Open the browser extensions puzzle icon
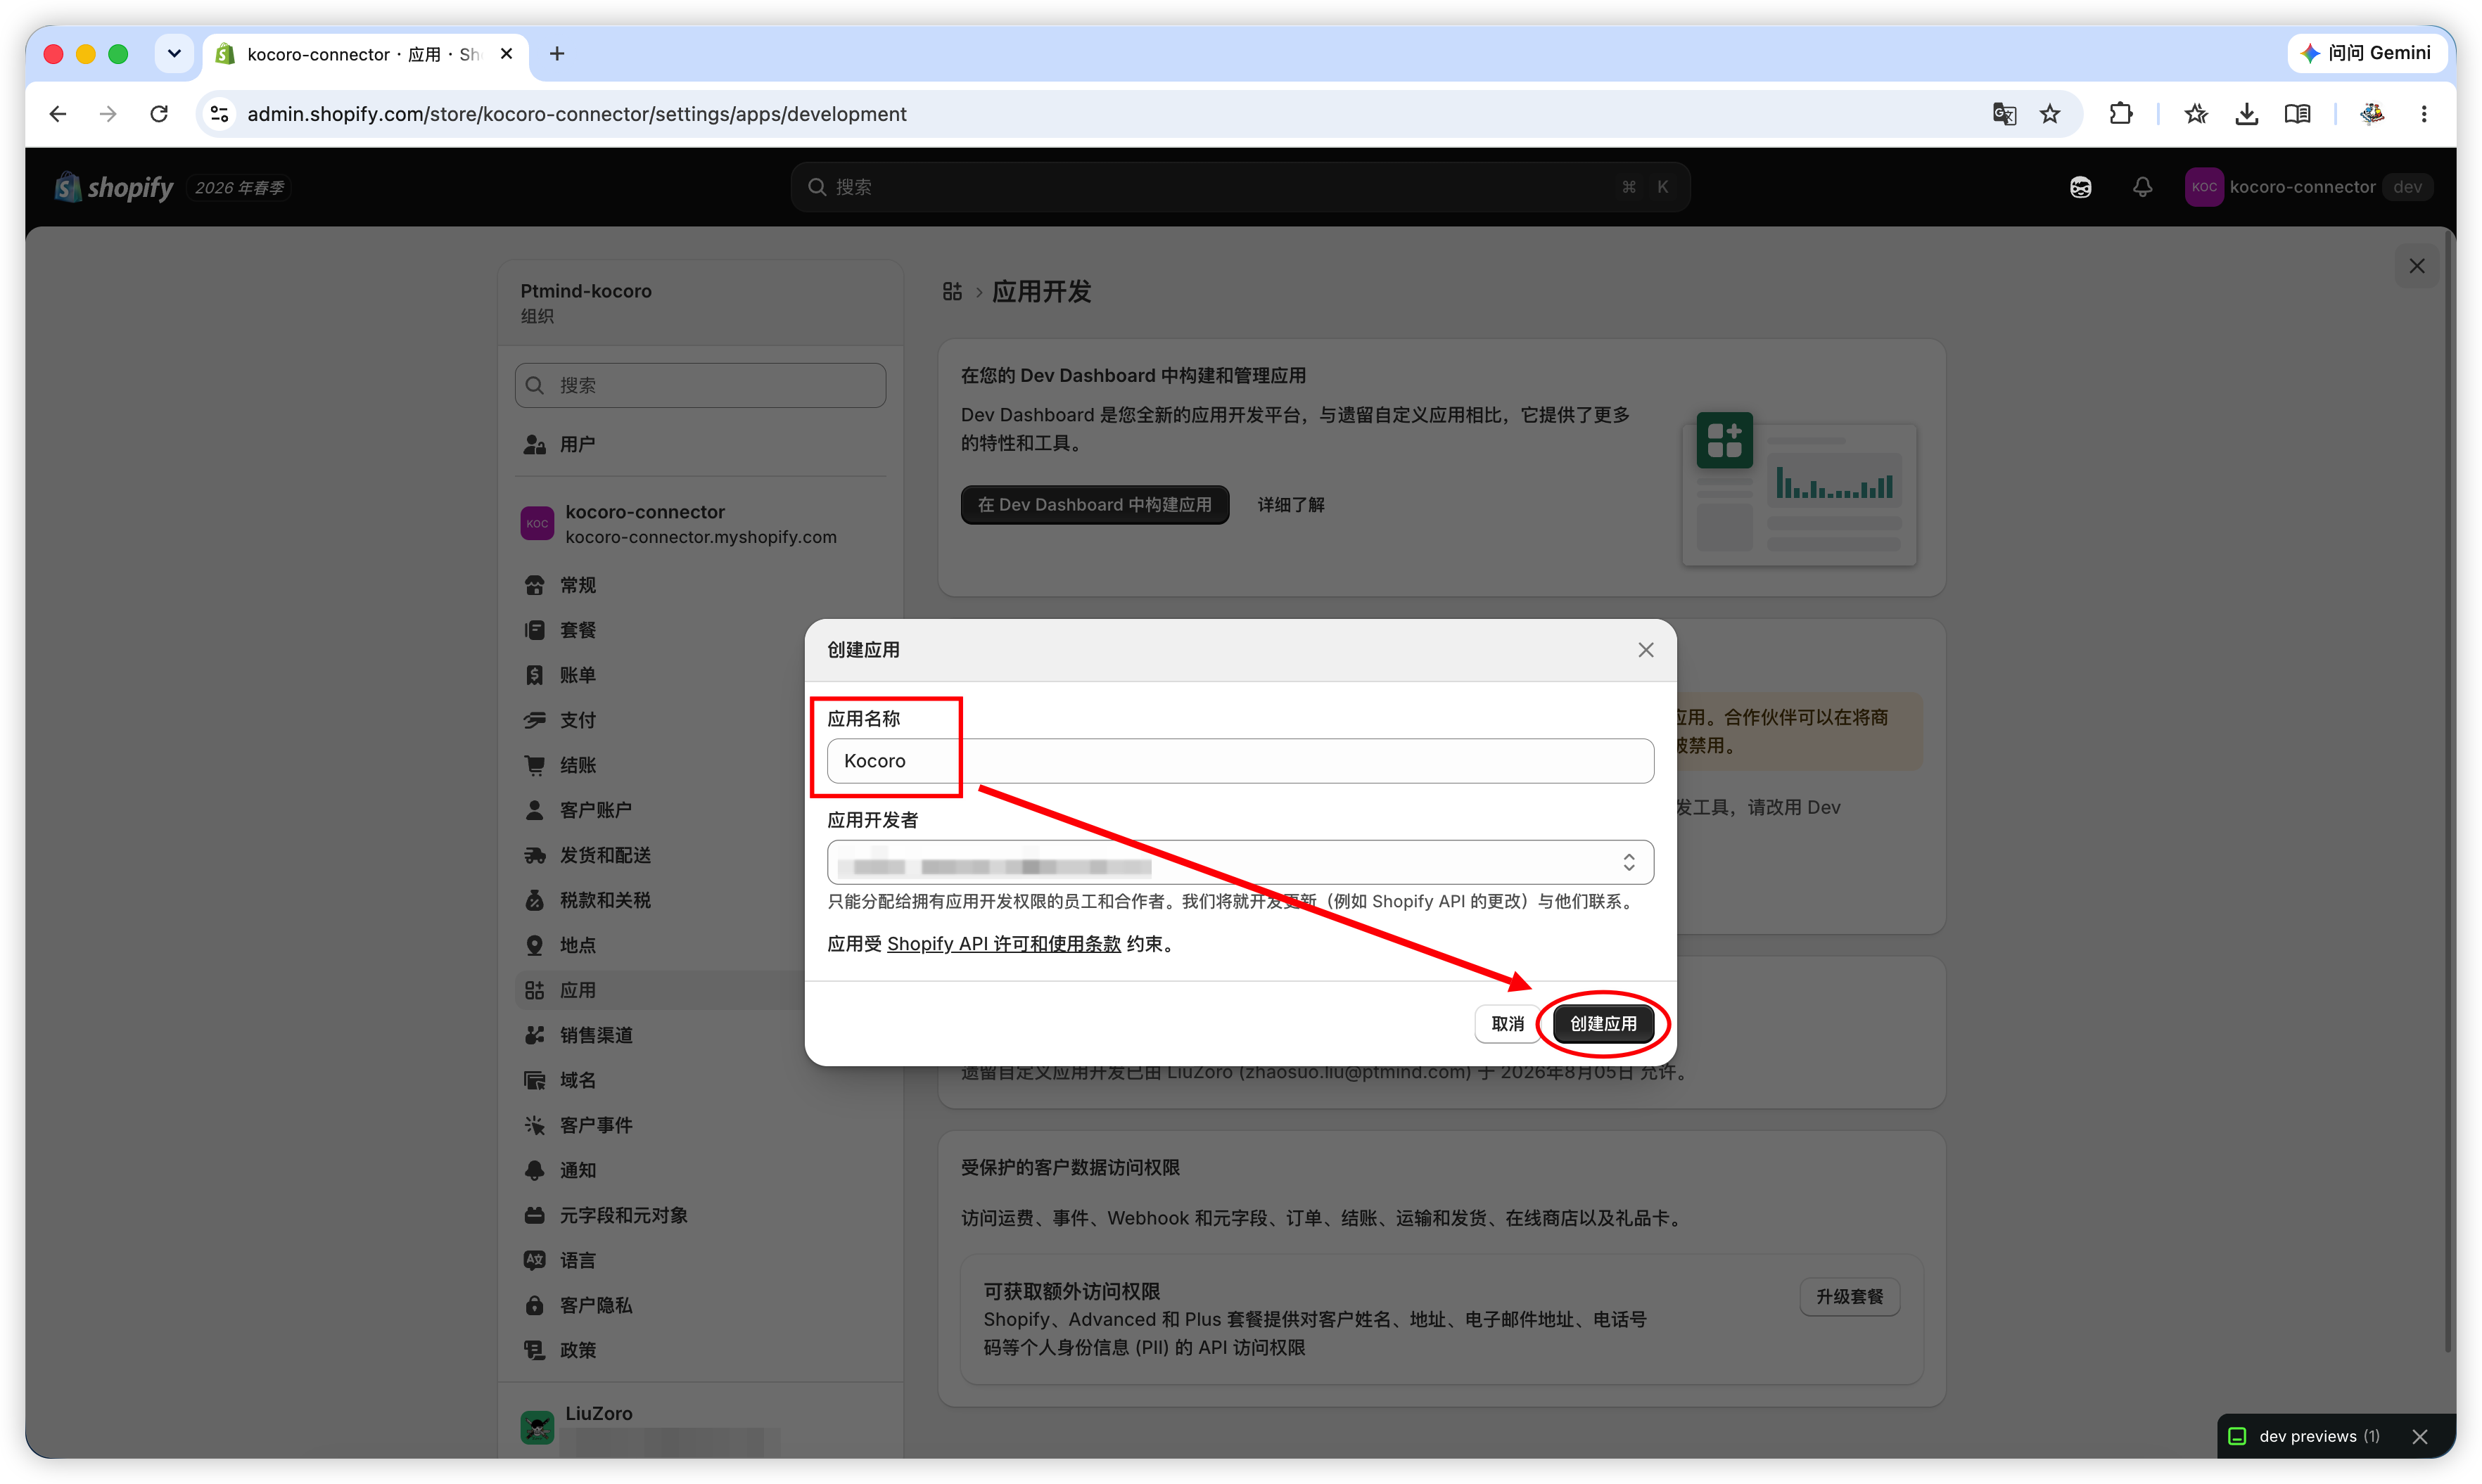2482x1484 pixels. coord(2120,114)
